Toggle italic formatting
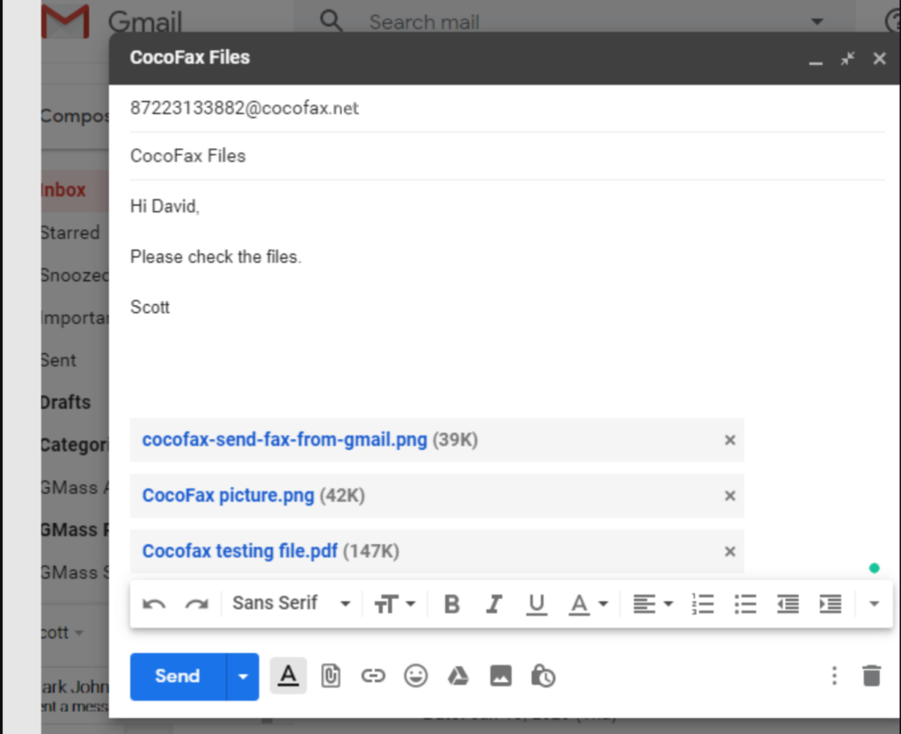The width and height of the screenshot is (901, 734). point(494,604)
